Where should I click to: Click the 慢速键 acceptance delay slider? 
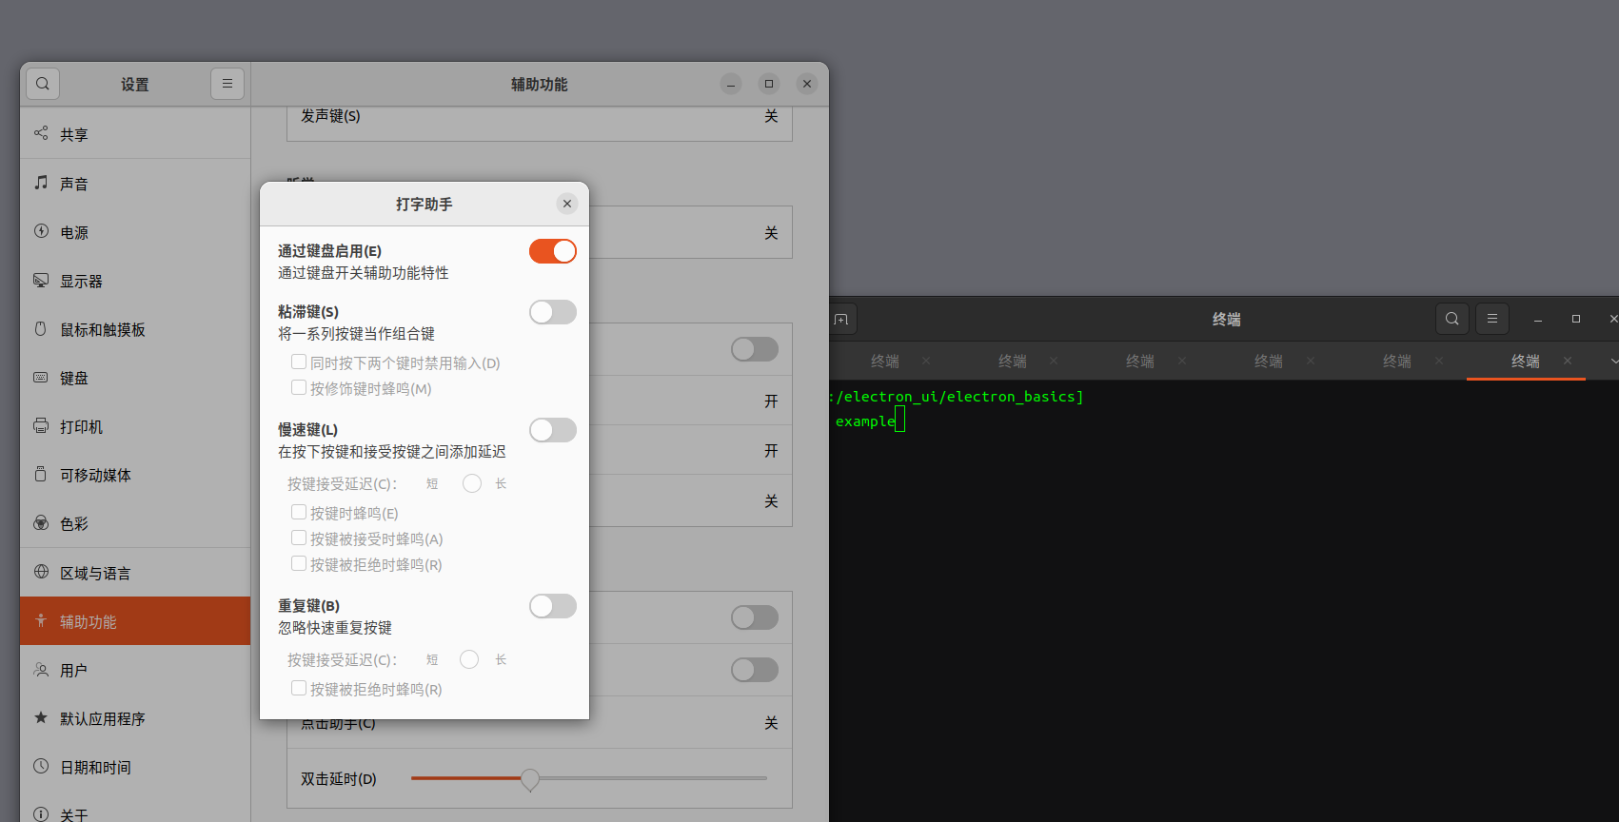pos(472,483)
